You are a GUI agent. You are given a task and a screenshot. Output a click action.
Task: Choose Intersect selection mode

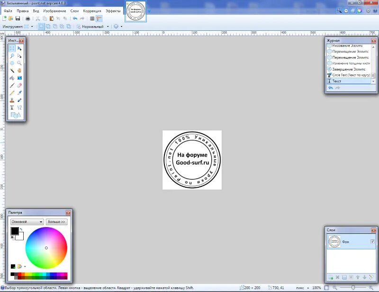(62, 27)
